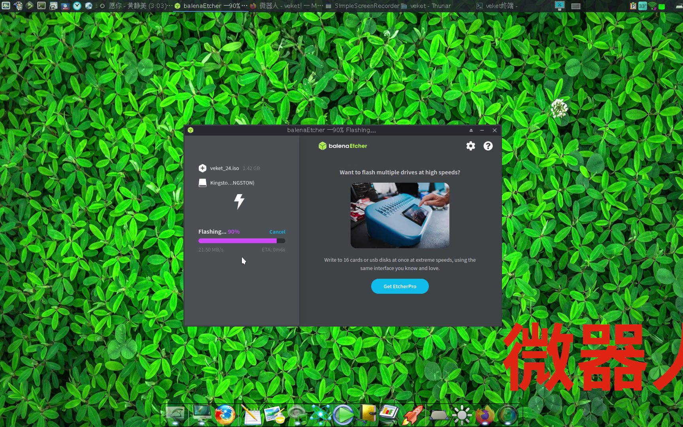Screen dimensions: 683x427
Task: Open the balenaEtcher help icon
Action: (488, 146)
